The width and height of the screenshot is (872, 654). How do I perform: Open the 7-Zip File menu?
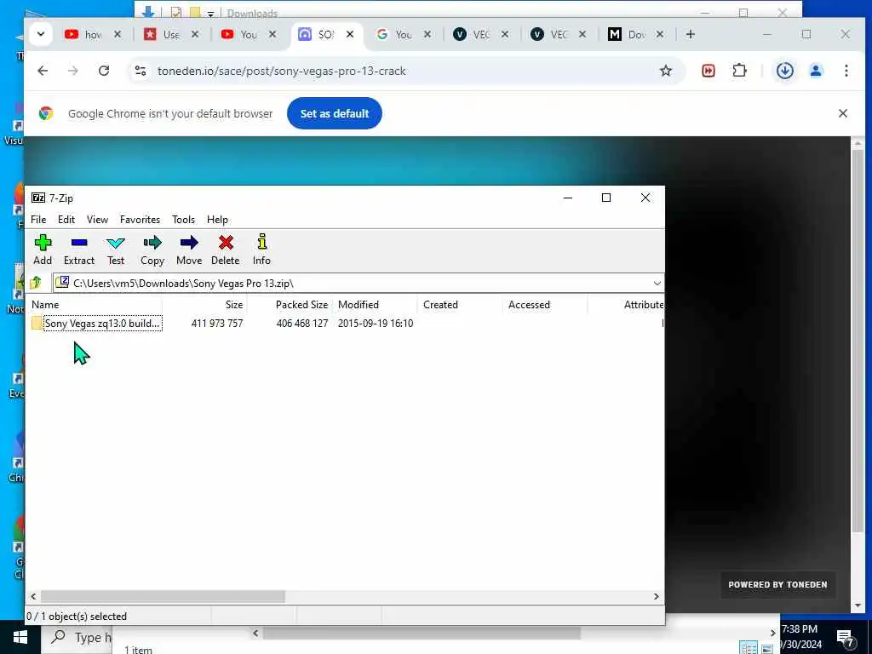[x=38, y=220]
